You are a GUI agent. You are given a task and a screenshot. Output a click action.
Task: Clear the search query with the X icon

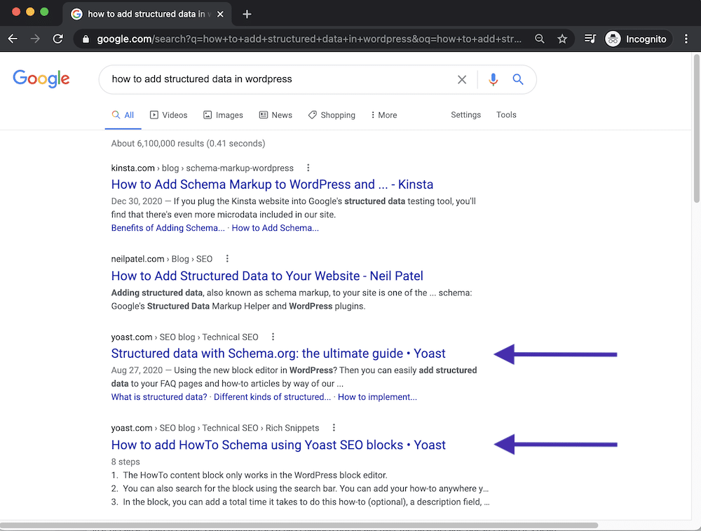point(462,79)
